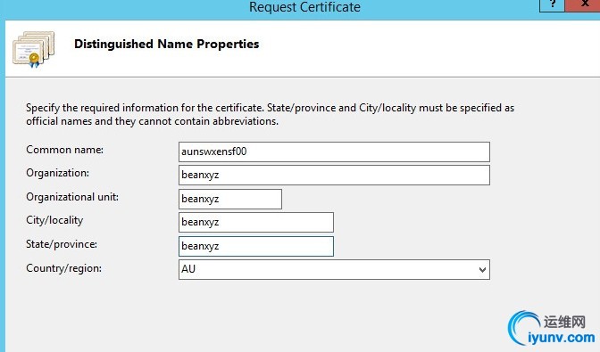Click the 'City/locality' label

click(54, 220)
